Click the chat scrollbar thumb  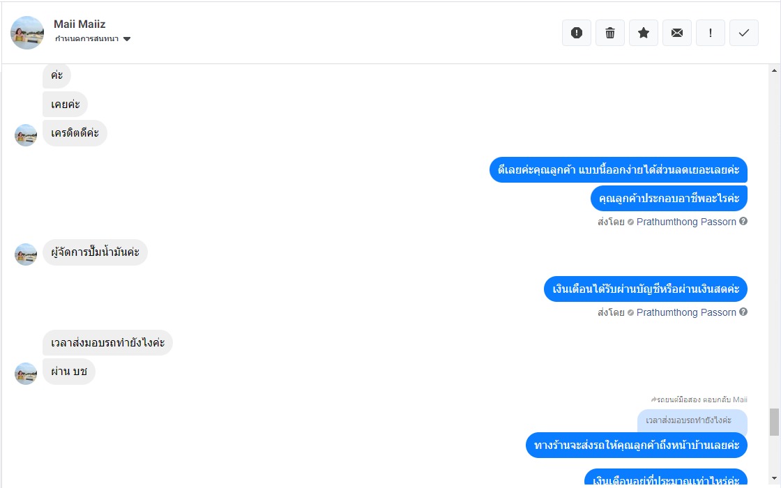click(x=774, y=422)
